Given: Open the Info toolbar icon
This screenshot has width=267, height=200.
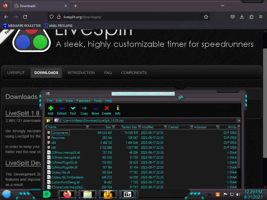Looking at the screenshot, I should tap(118, 110).
